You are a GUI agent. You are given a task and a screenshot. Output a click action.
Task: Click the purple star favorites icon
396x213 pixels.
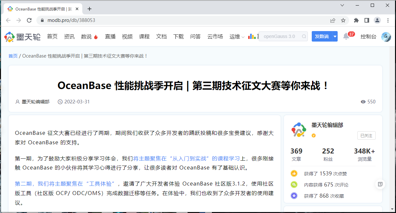294,196
